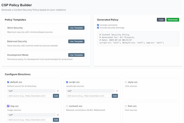
Task: Click the Balanced Security title
Action: 17,42
